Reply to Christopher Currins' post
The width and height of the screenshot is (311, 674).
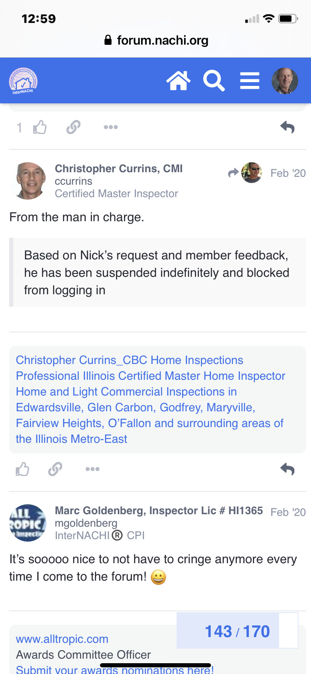point(287,469)
